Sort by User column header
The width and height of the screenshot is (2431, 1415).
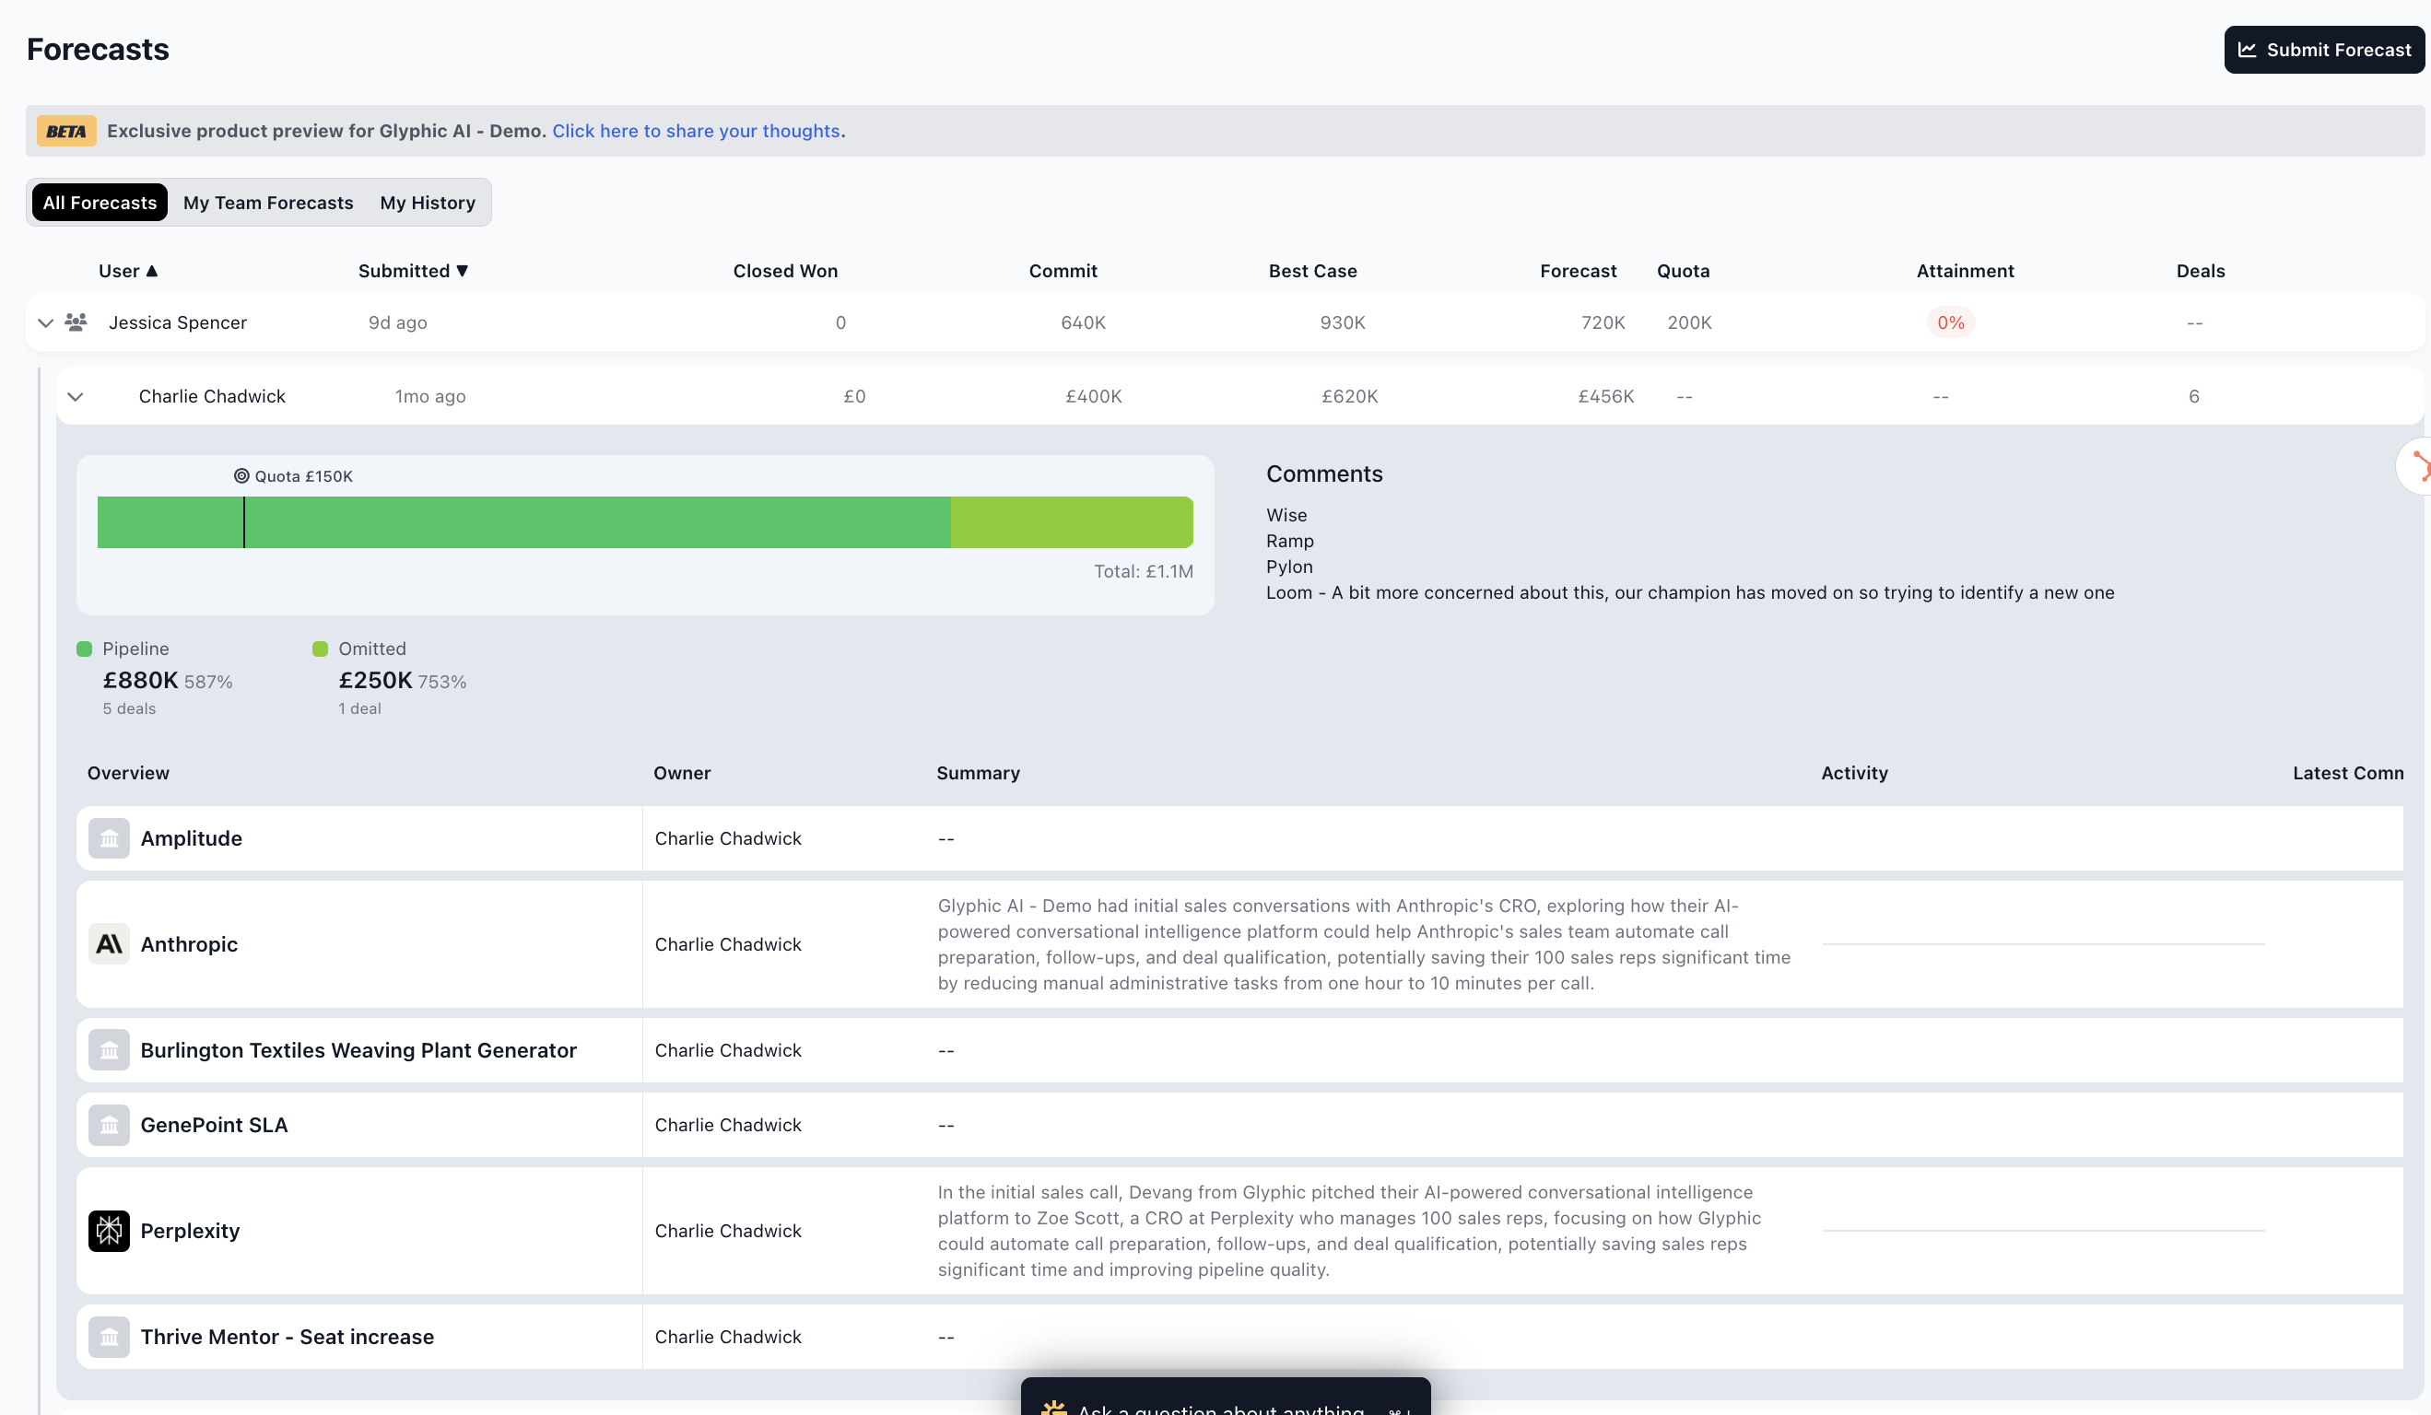pyautogui.click(x=127, y=271)
